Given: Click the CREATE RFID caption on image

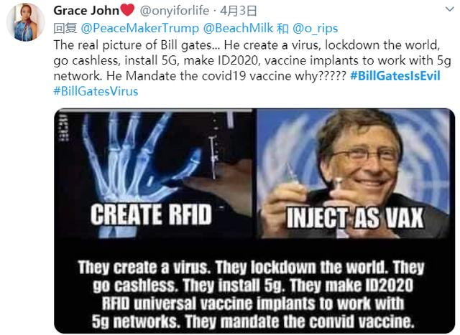Looking at the screenshot, I should (151, 214).
